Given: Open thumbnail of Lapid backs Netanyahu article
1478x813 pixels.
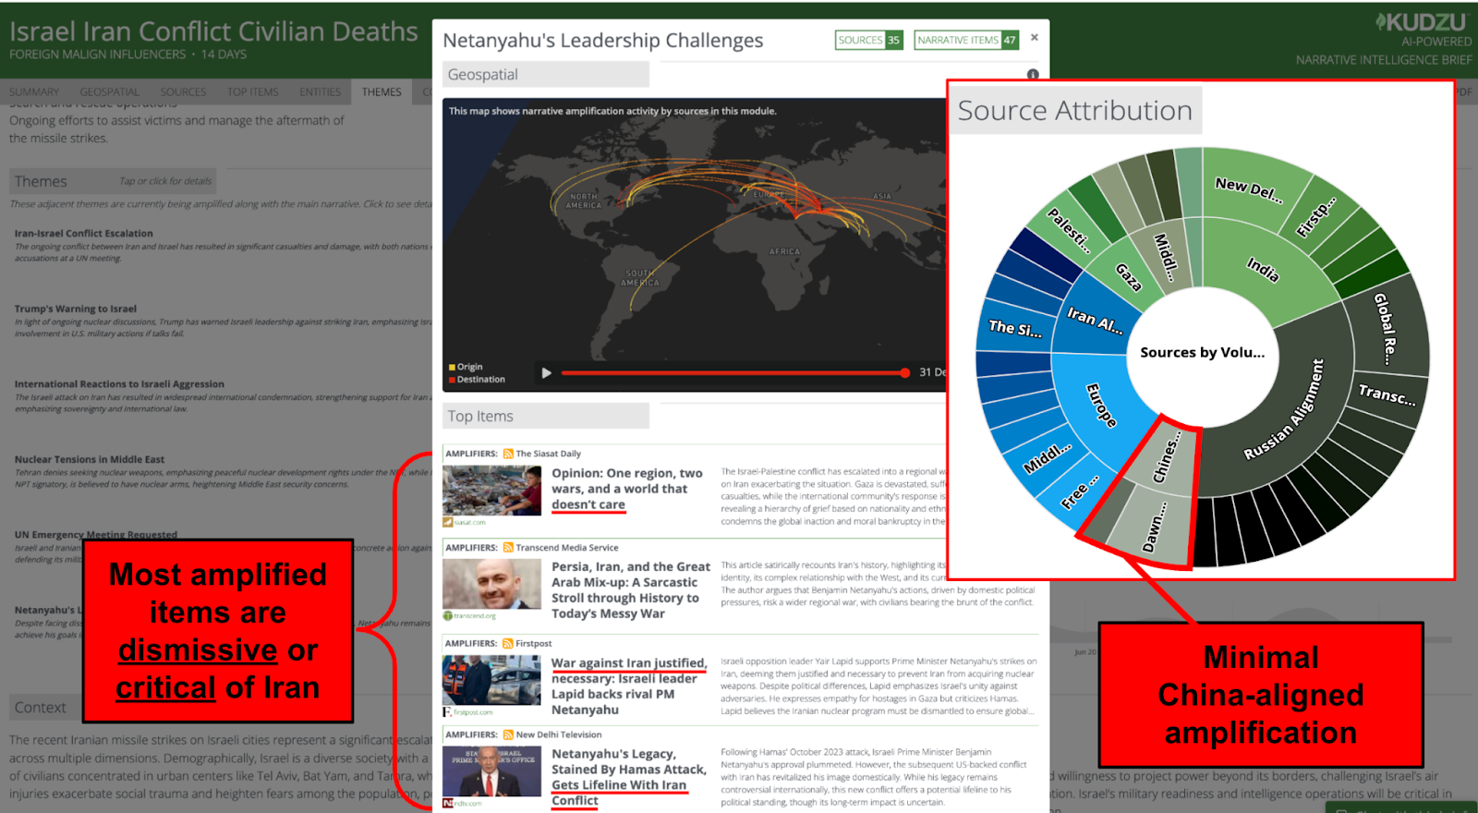Looking at the screenshot, I should point(491,680).
